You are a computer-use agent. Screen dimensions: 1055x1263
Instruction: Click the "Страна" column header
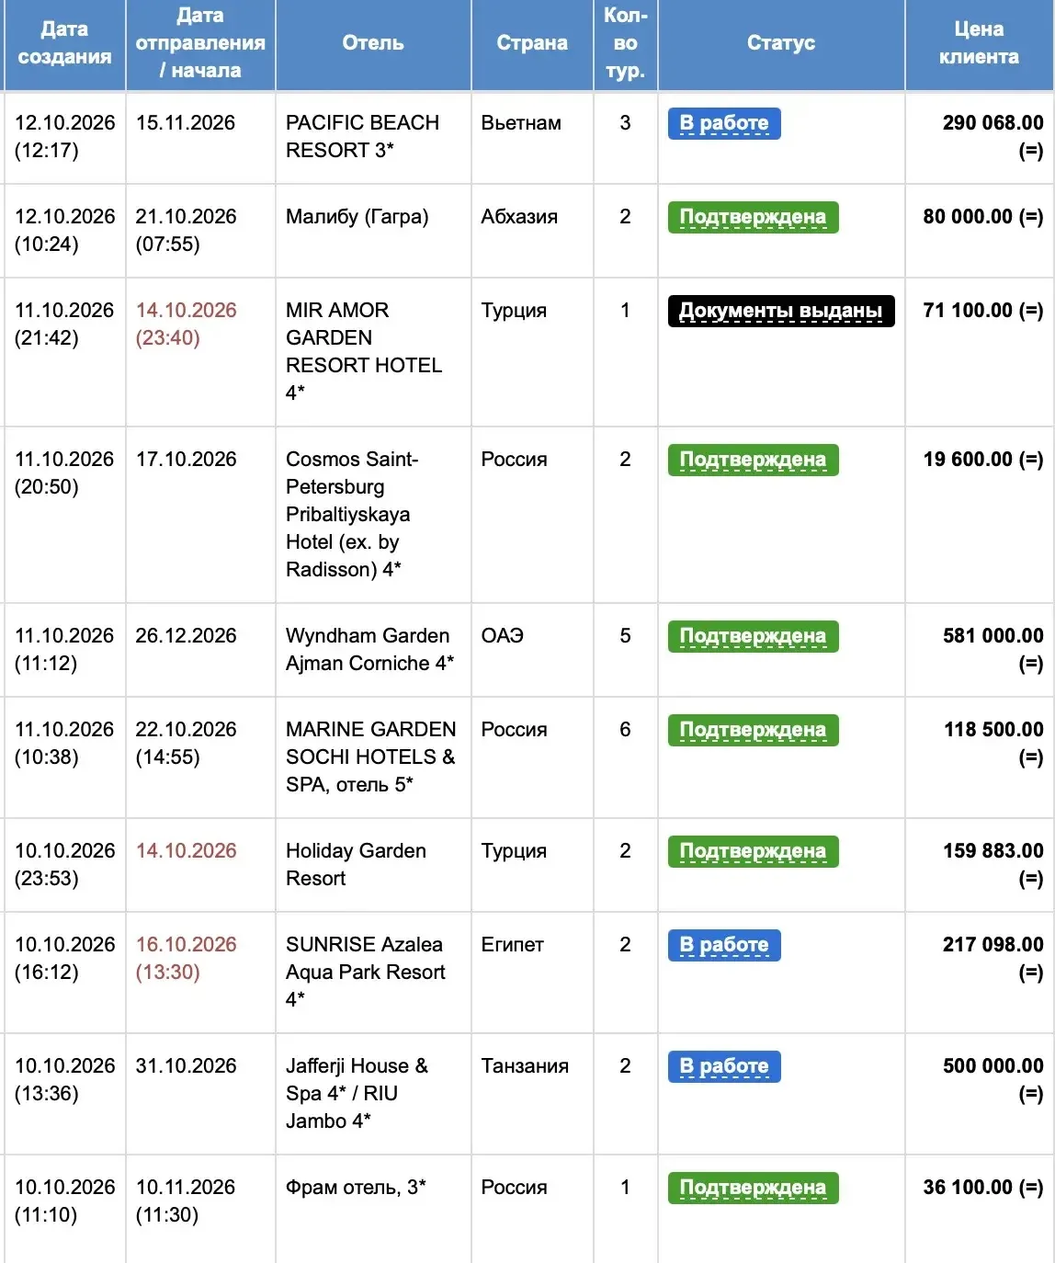(x=532, y=43)
